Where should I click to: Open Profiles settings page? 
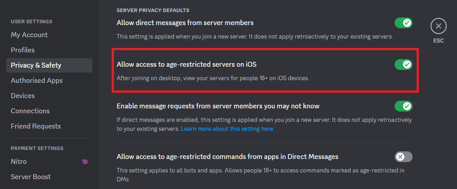point(22,50)
